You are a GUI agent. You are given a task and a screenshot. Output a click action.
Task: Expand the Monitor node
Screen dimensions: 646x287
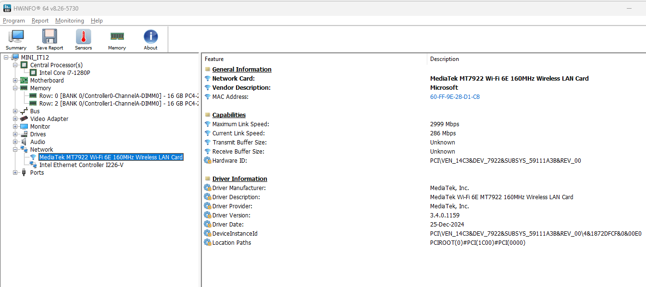[15, 127]
